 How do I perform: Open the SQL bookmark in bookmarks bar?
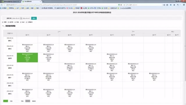tap(84, 8)
